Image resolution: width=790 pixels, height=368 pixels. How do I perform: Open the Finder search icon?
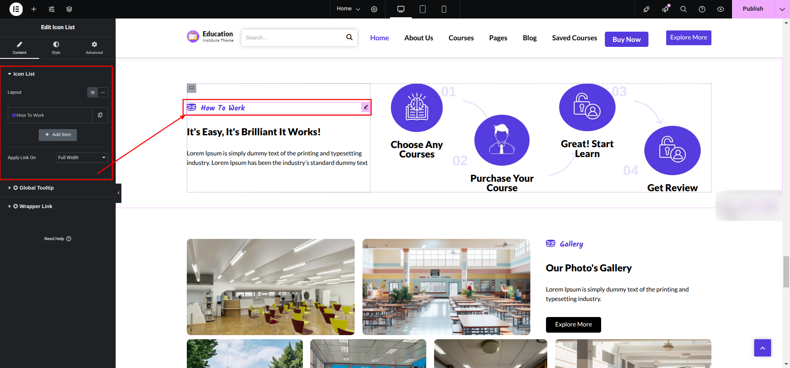click(x=683, y=9)
